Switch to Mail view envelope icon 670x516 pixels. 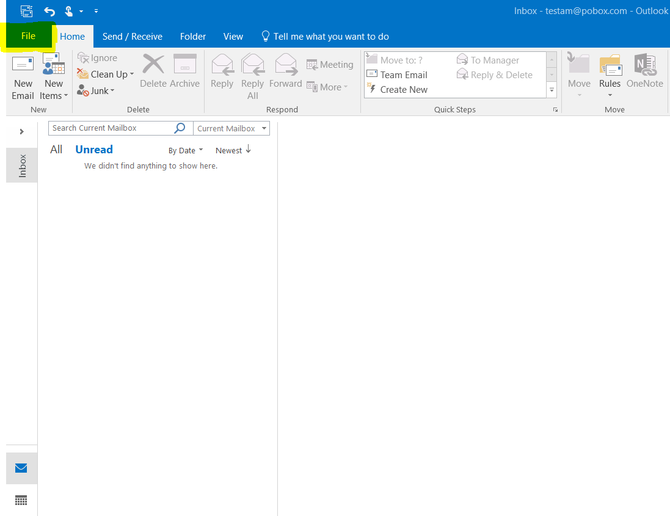pyautogui.click(x=21, y=468)
